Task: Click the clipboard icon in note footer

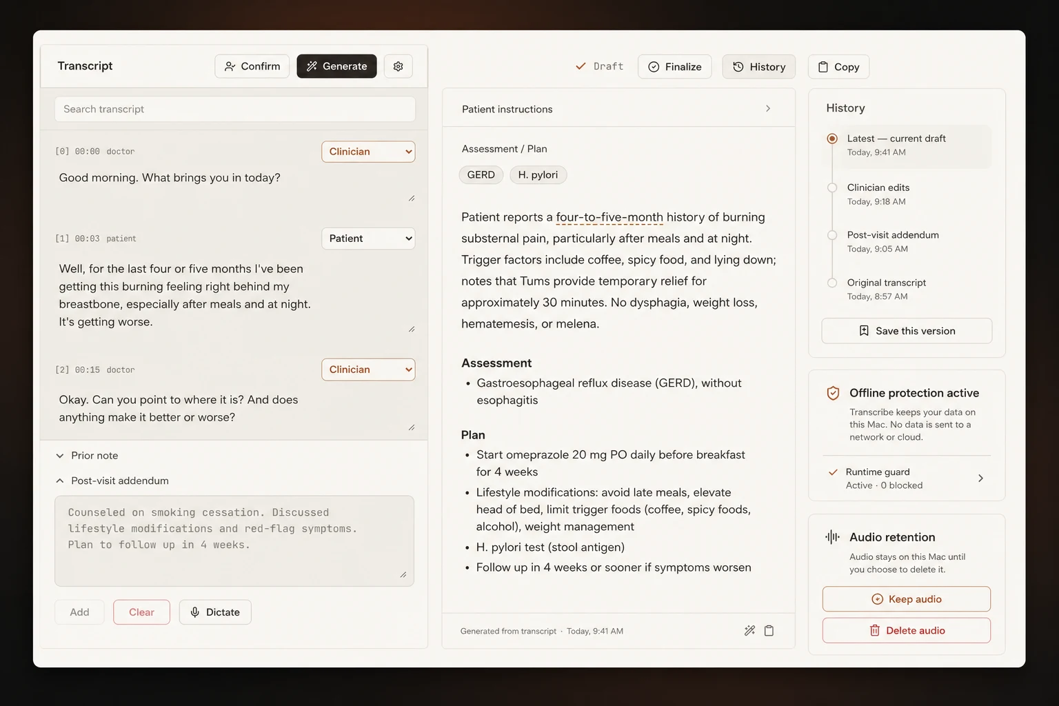Action: coord(769,630)
